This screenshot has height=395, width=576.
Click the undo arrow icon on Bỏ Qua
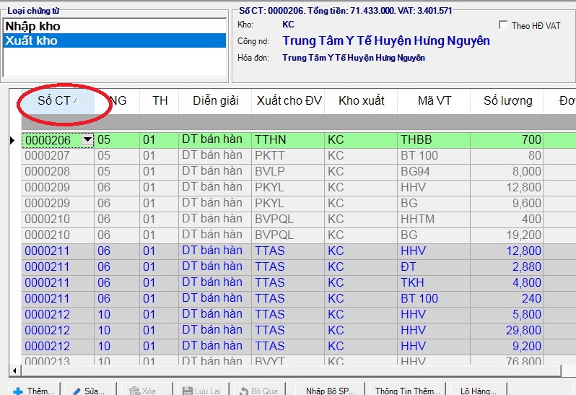244,391
